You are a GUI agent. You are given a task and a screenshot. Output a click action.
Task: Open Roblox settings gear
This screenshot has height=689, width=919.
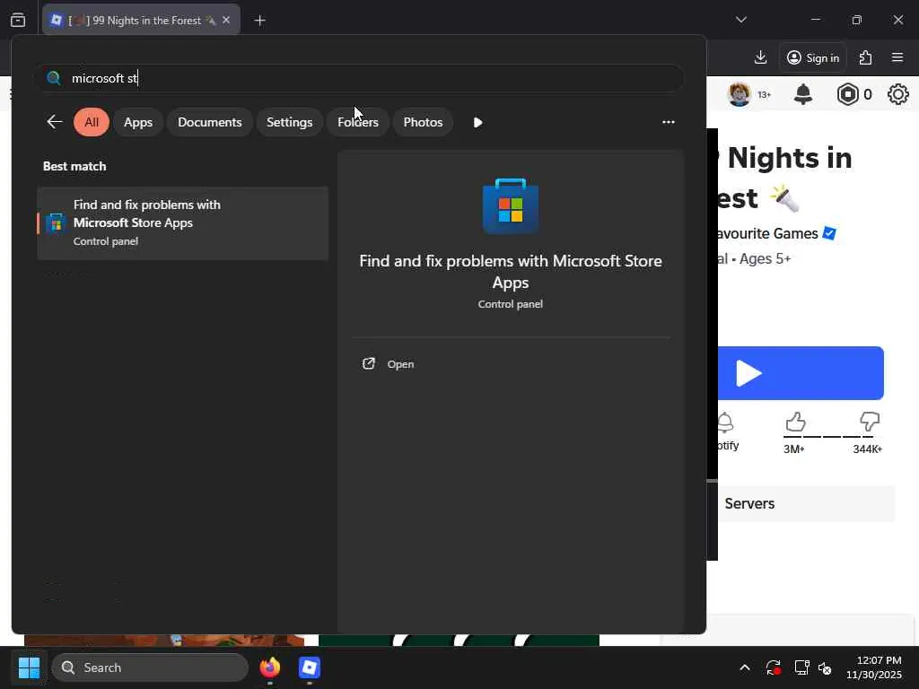pos(897,93)
